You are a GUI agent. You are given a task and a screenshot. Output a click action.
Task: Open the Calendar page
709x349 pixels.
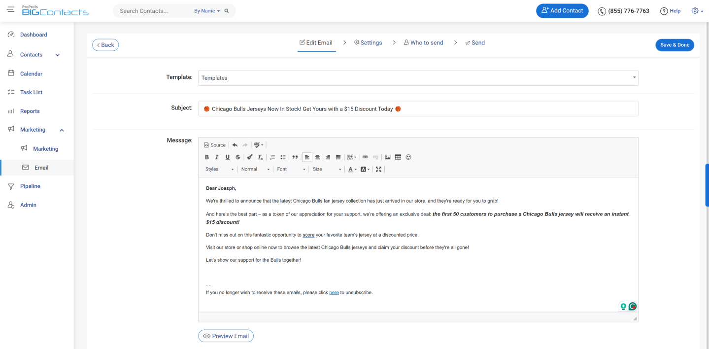tap(31, 73)
